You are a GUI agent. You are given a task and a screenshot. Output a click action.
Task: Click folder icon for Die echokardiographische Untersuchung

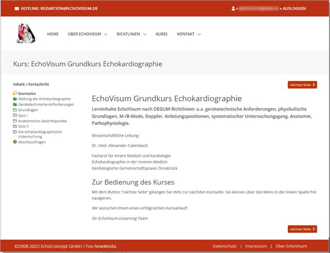(x=15, y=132)
